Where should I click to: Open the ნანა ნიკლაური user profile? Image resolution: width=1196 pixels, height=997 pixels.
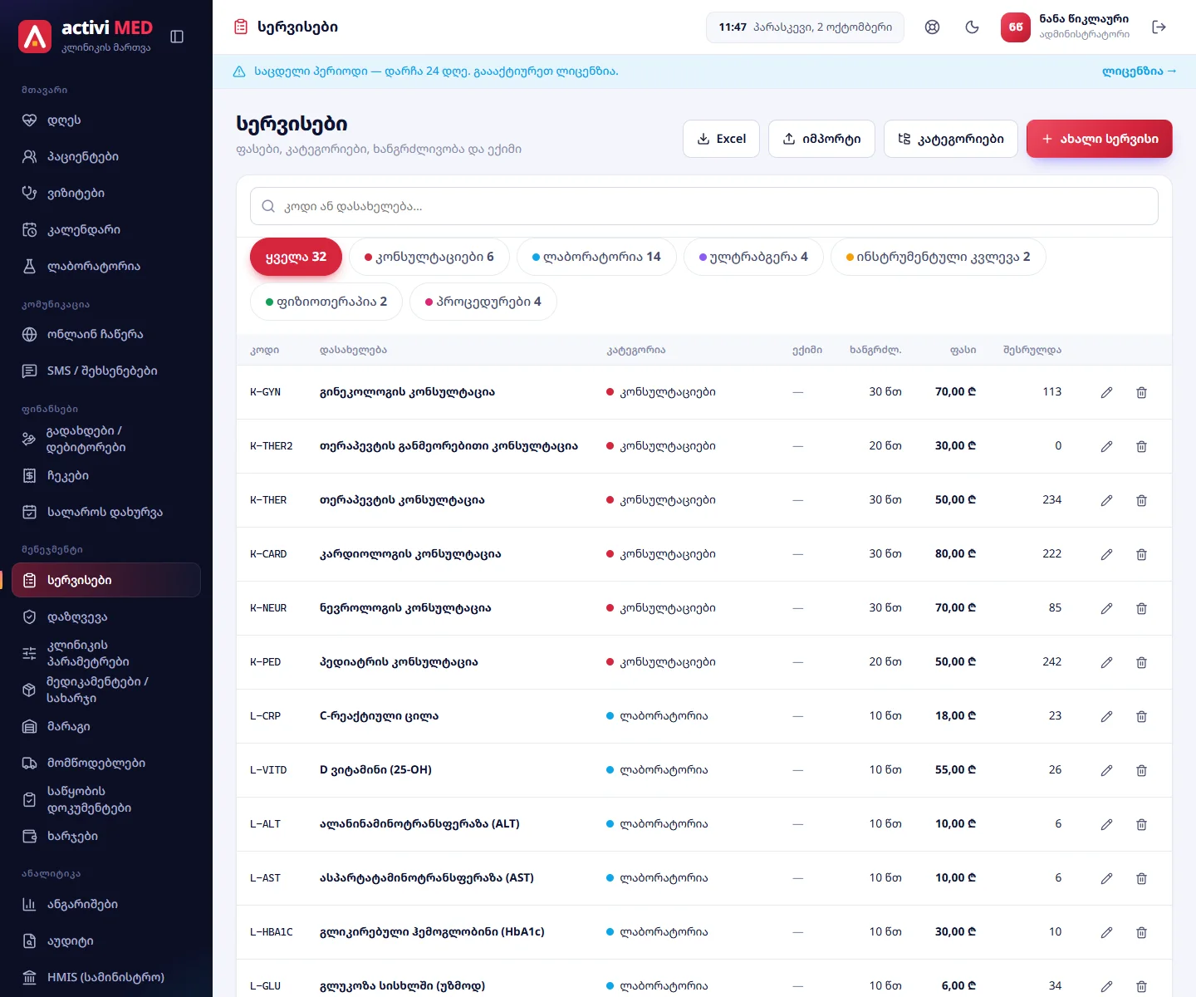1066,27
